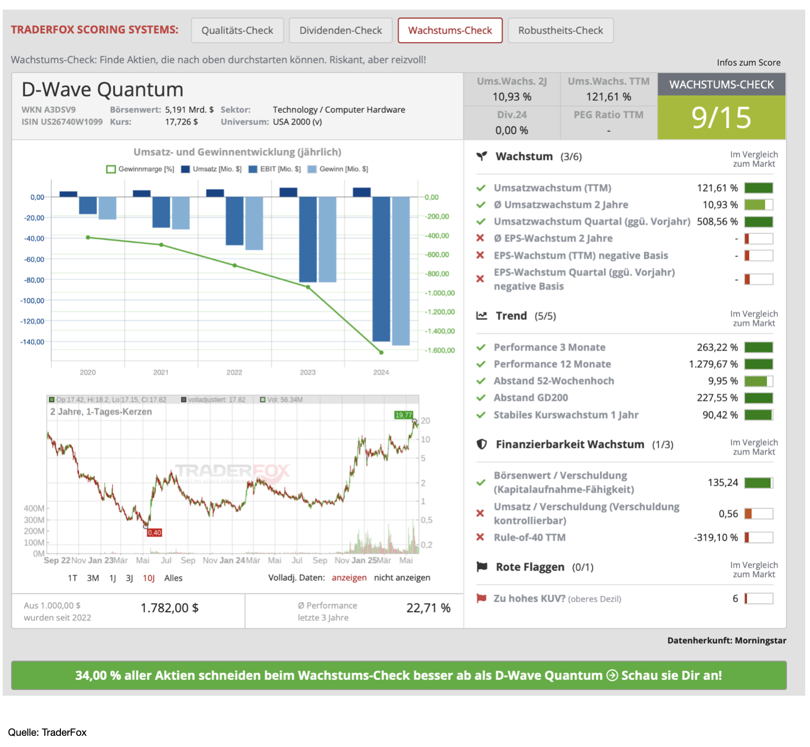Click the Finanzierbarkeit Wachstum shield icon
810x747 pixels.
pyautogui.click(x=481, y=444)
